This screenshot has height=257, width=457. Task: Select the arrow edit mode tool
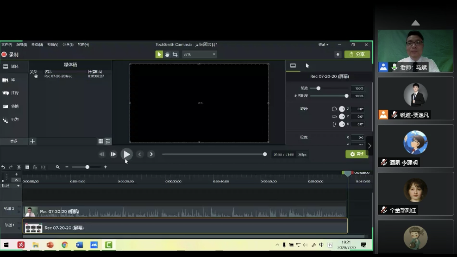point(159,54)
